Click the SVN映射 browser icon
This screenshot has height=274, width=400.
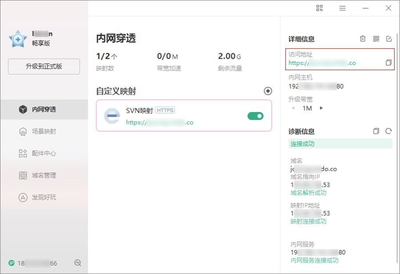[x=112, y=116]
